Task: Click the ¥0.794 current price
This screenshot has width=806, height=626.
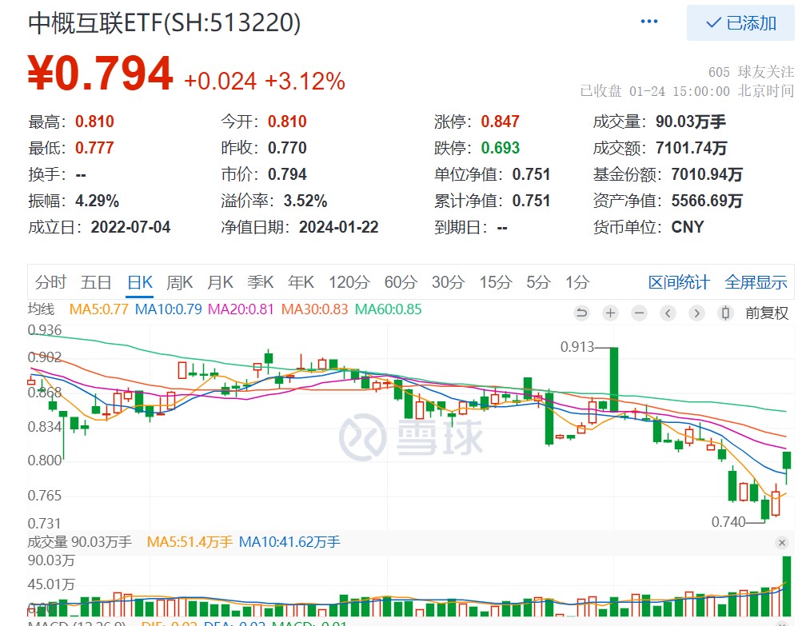Action: click(100, 74)
